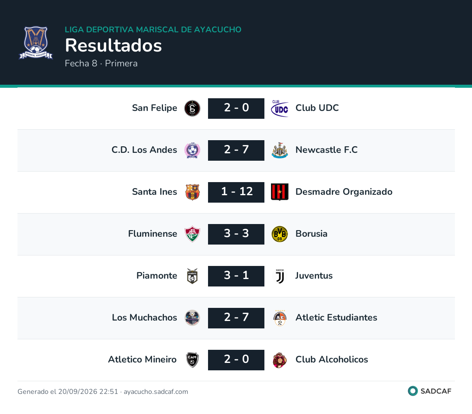Viewport: 472px width, 414px height.
Task: Click the Club UDC logo
Action: [280, 108]
